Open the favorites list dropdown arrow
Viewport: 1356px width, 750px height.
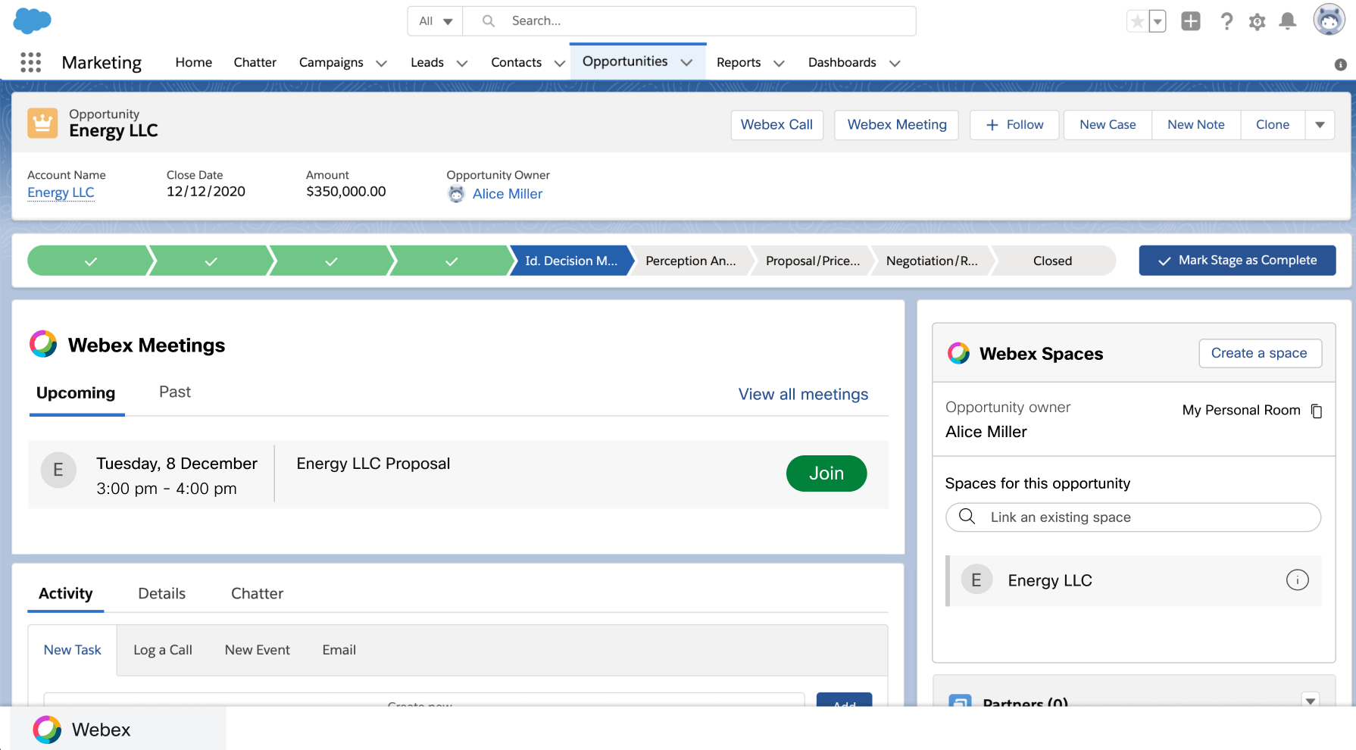pyautogui.click(x=1158, y=21)
